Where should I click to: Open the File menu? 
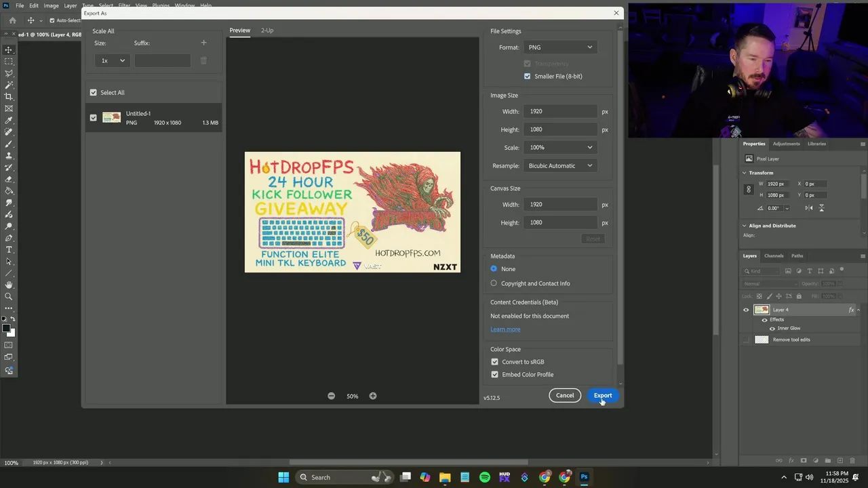[20, 5]
